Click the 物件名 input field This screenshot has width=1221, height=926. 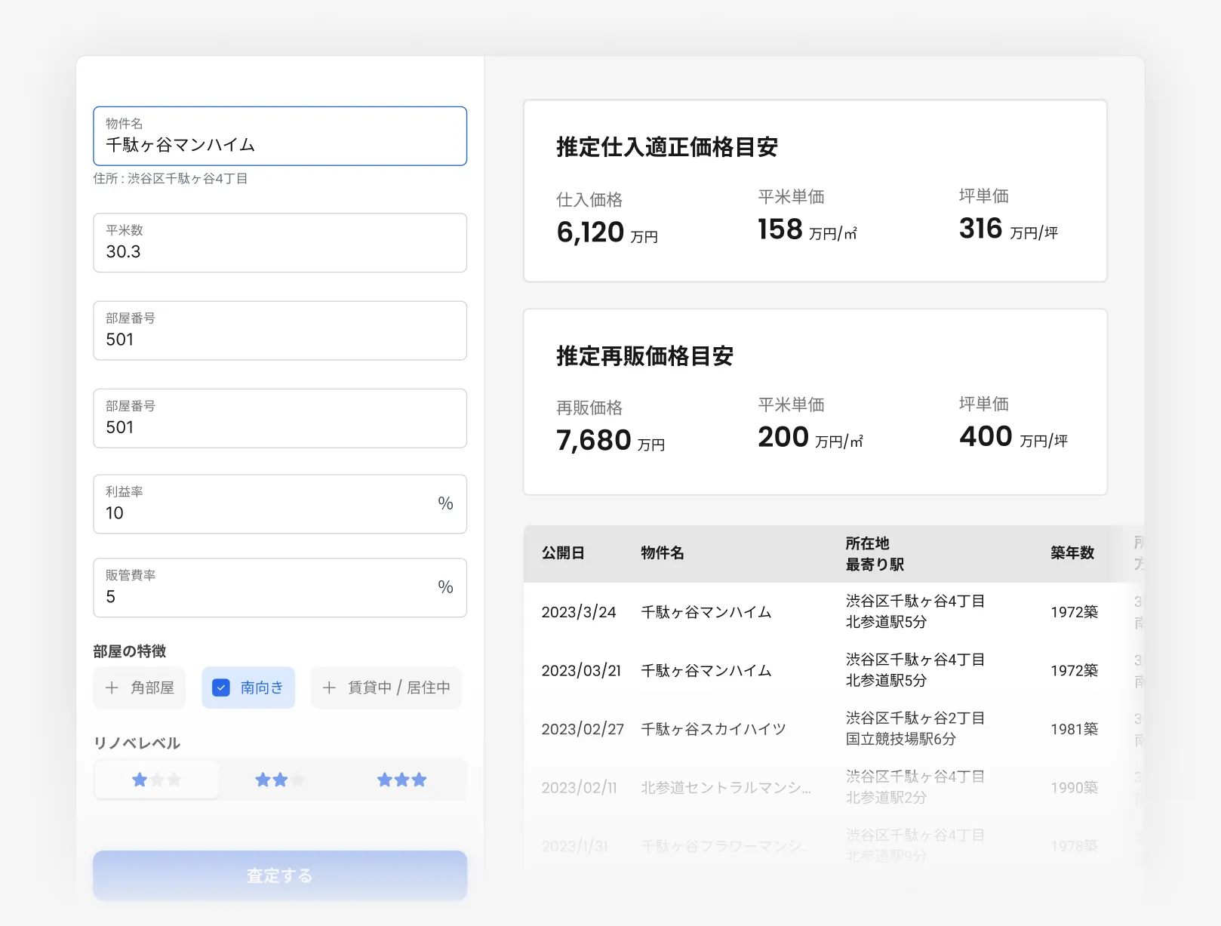click(x=280, y=136)
